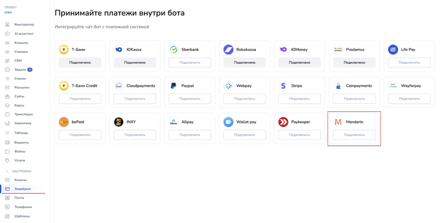
Task: Click Подключить button under Life Pay
Action: [x=409, y=62]
